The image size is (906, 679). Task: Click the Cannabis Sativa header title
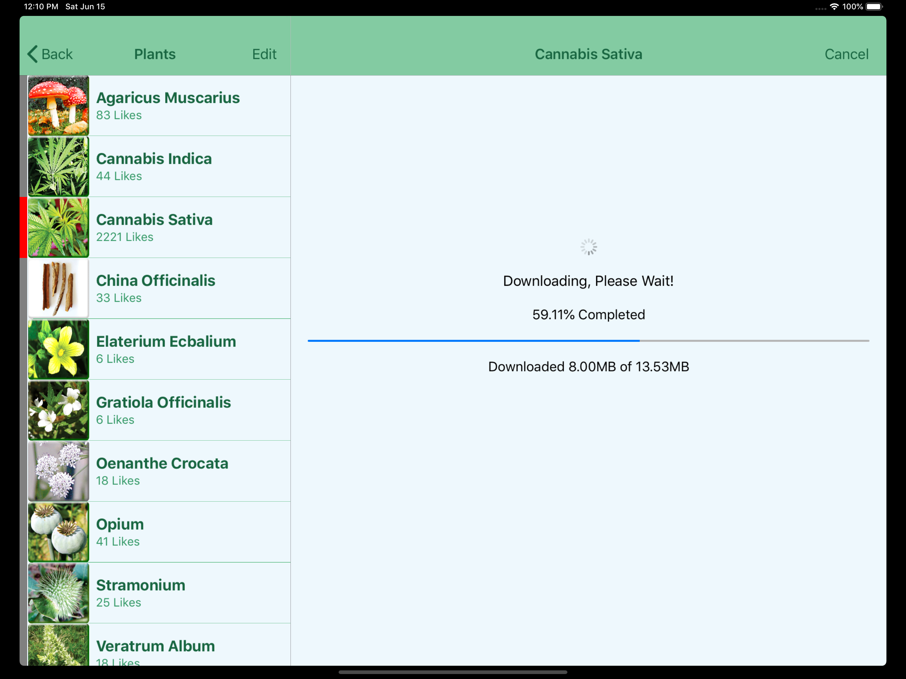(588, 54)
